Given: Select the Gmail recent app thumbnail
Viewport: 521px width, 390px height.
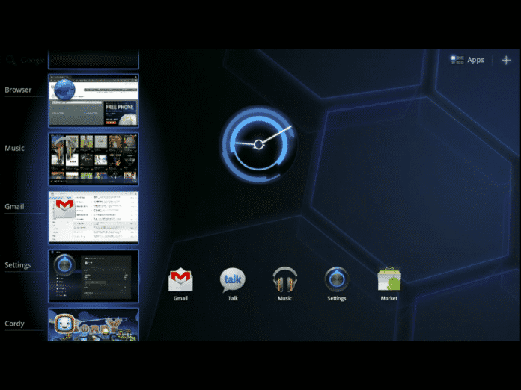Looking at the screenshot, I should click(94, 217).
